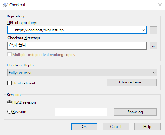Click the "URL of repository:" label

22,23
